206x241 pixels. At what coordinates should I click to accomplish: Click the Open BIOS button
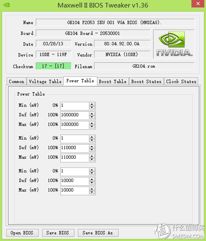pos(22,233)
